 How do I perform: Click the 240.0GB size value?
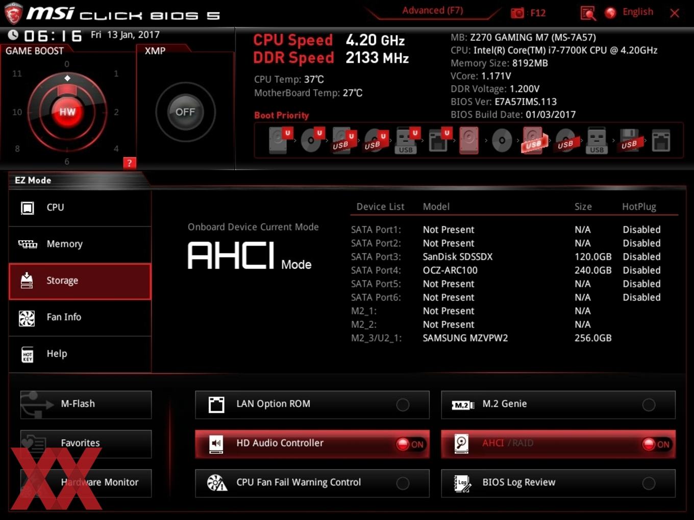click(593, 270)
